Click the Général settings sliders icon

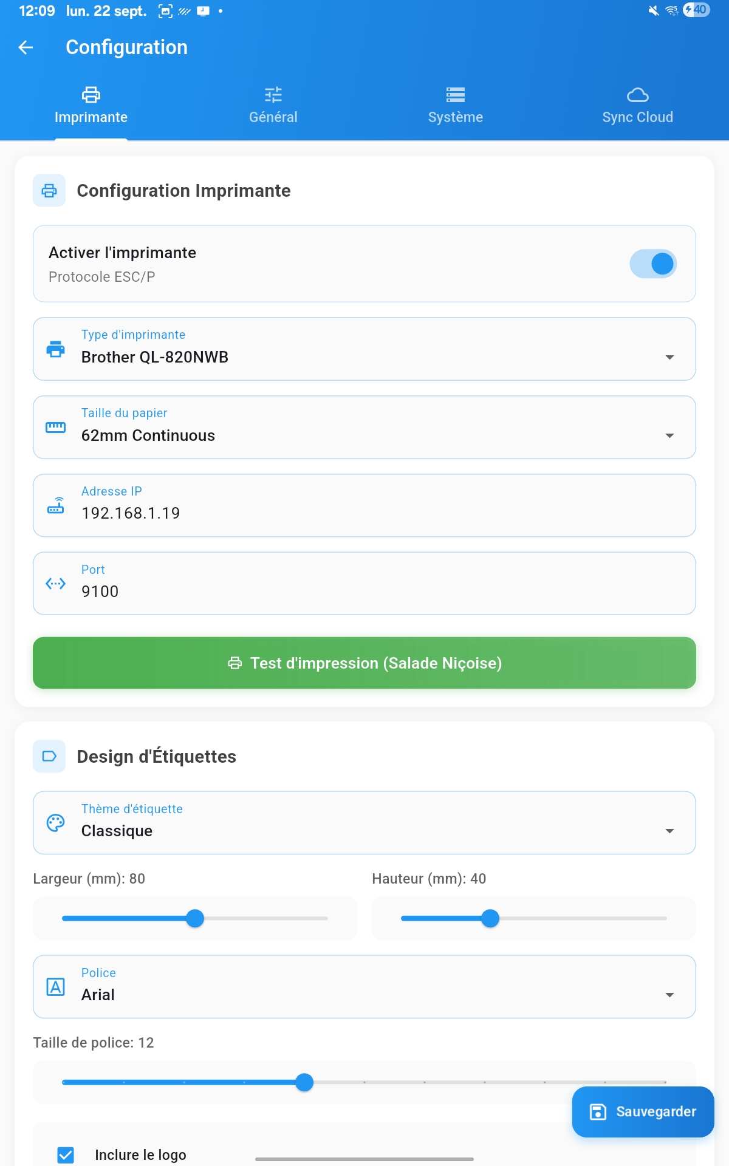[x=273, y=95]
